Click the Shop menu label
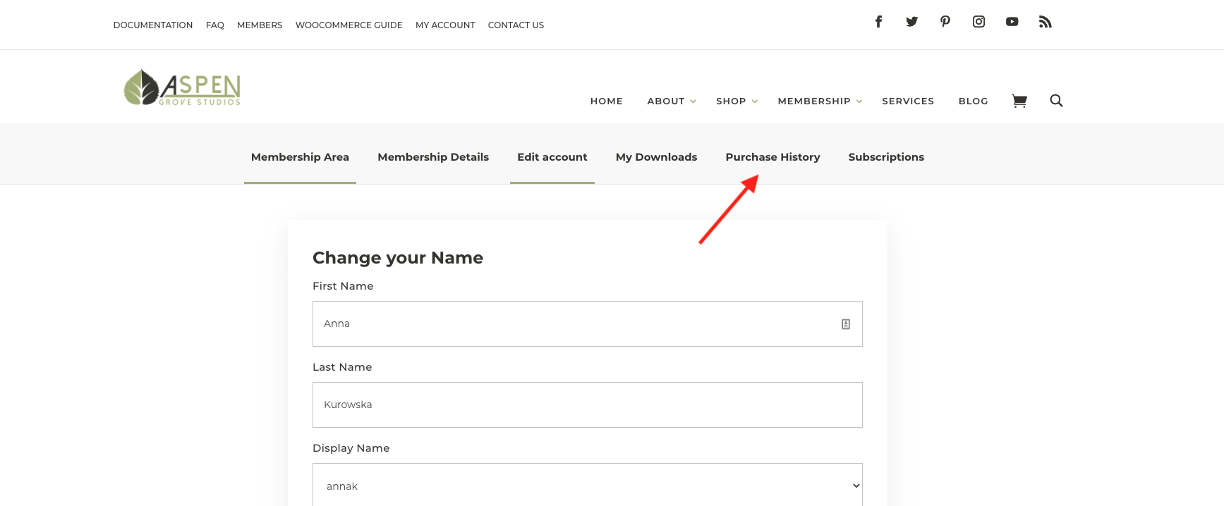 click(x=731, y=101)
